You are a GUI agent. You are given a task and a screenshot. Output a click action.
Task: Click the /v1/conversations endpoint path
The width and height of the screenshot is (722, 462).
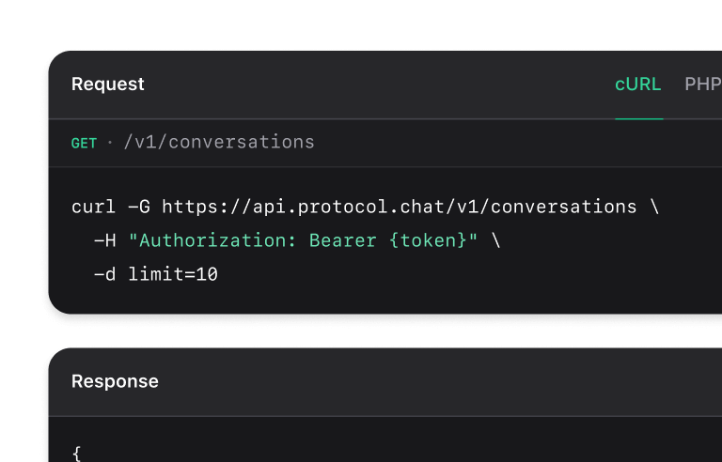coord(219,143)
